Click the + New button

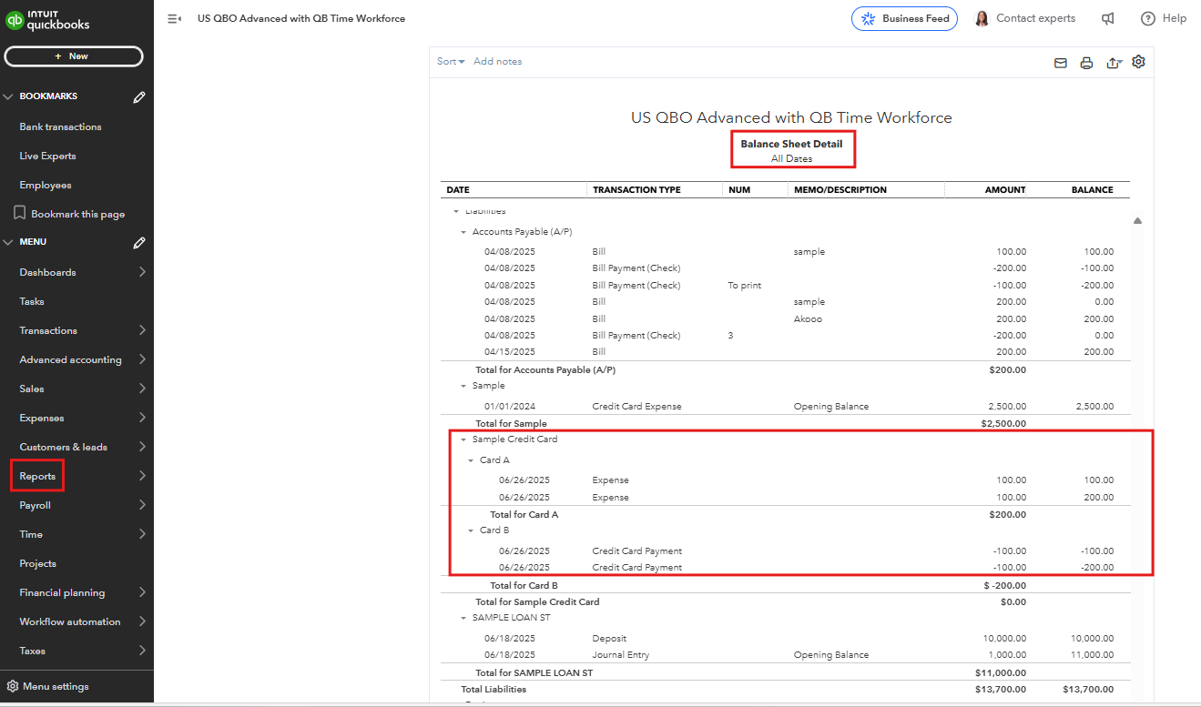74,56
